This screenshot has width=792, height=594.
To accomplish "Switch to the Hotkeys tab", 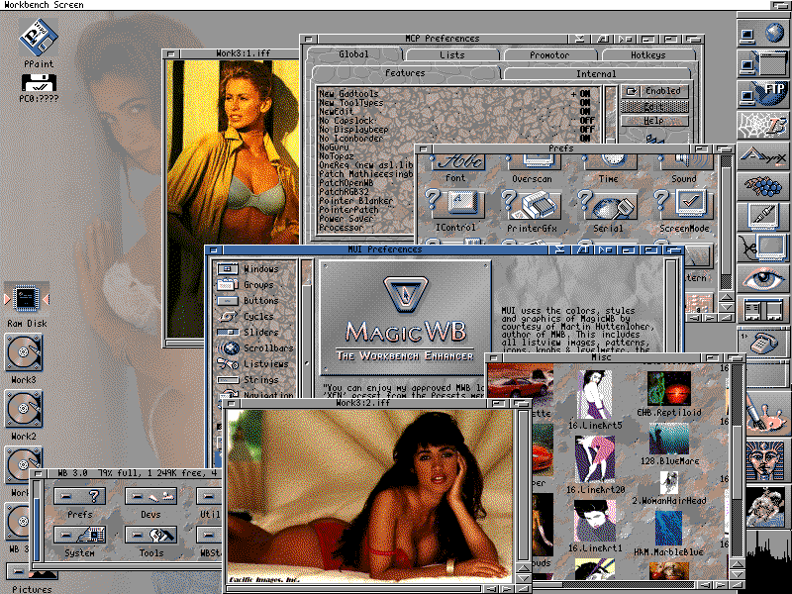I will [648, 54].
